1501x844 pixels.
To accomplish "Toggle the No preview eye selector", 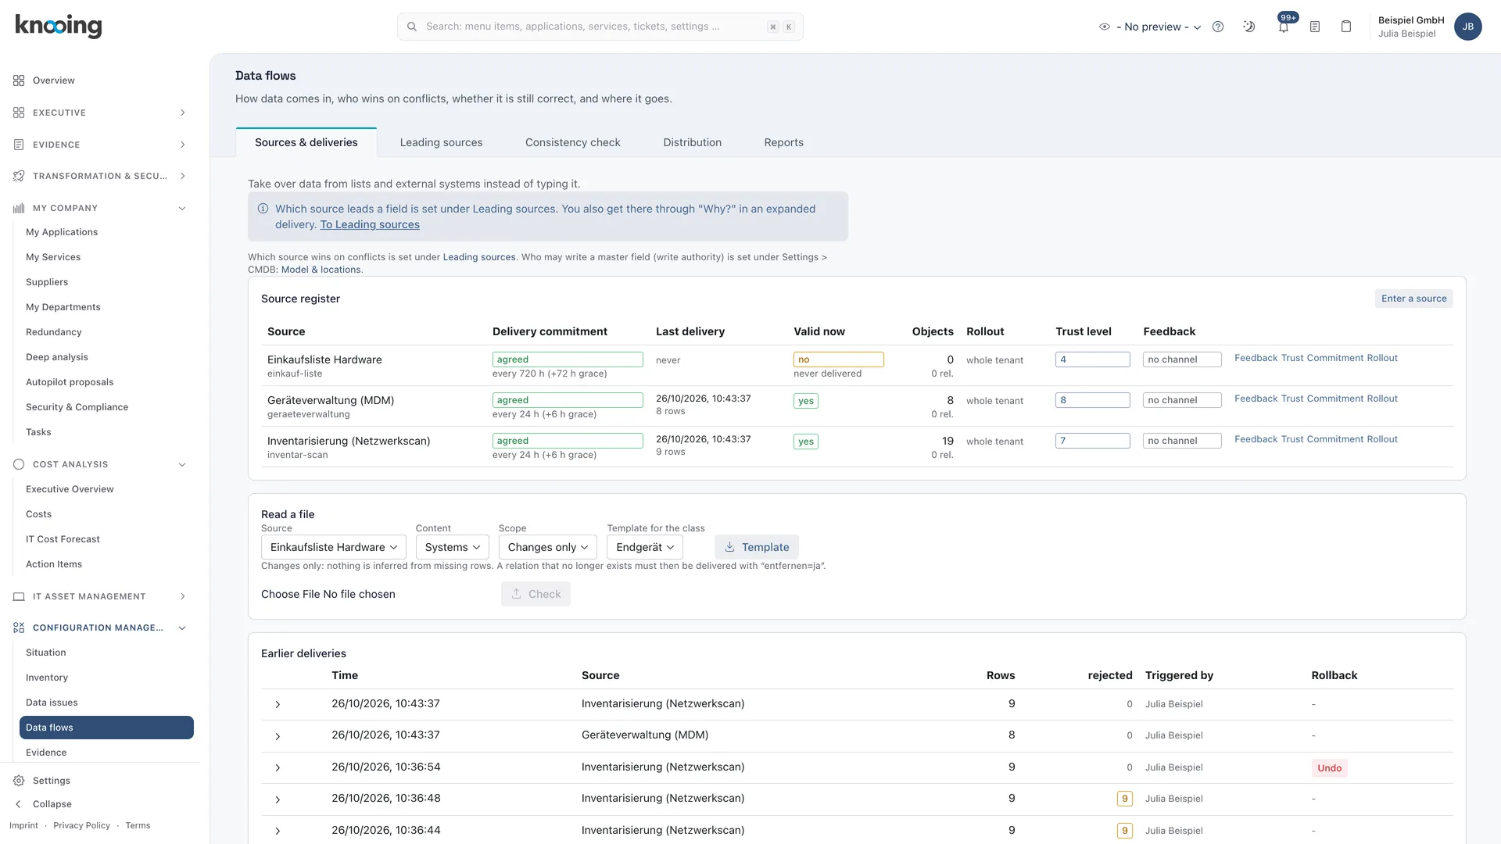I will click(1149, 27).
